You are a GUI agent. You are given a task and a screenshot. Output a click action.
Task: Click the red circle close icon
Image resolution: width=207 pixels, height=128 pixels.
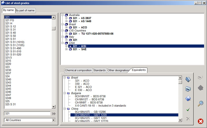tap(200, 121)
